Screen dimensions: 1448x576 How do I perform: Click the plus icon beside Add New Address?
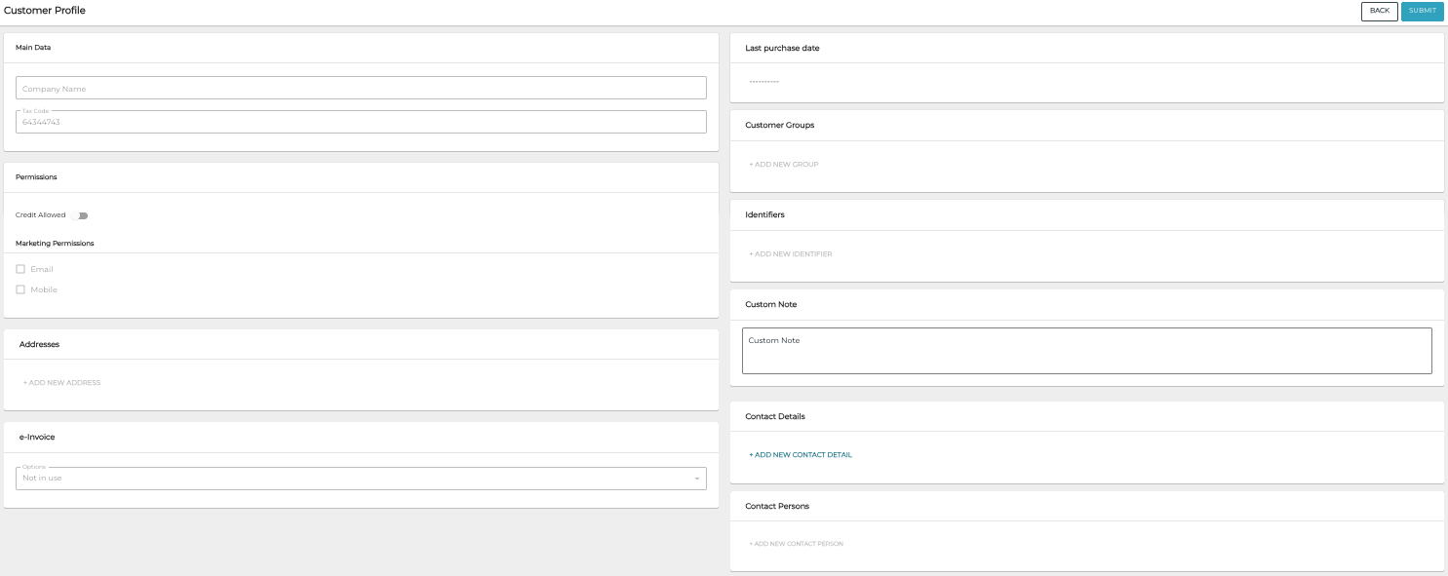(25, 382)
